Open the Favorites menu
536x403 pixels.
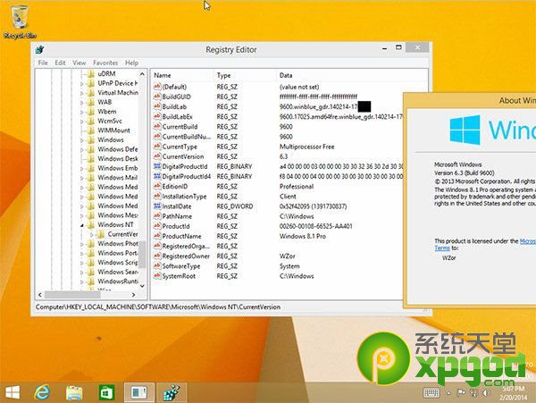point(105,63)
